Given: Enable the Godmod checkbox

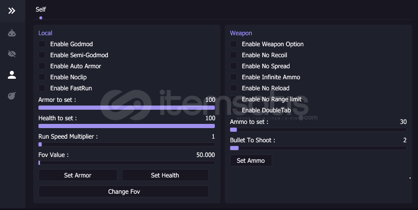Looking at the screenshot, I should (x=42, y=44).
